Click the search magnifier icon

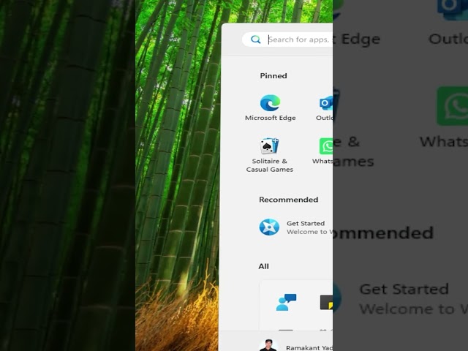255,39
